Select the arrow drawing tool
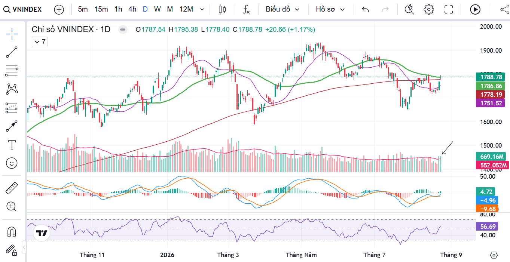Viewport: 510px width, 262px height. [12, 126]
